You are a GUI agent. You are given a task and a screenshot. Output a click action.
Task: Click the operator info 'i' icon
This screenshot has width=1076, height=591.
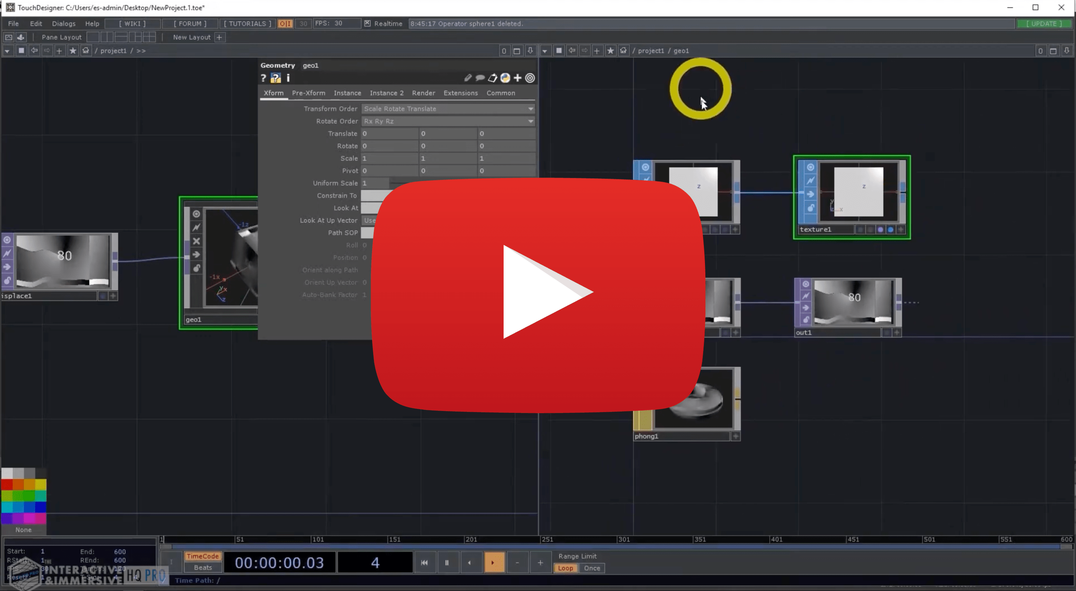point(288,78)
